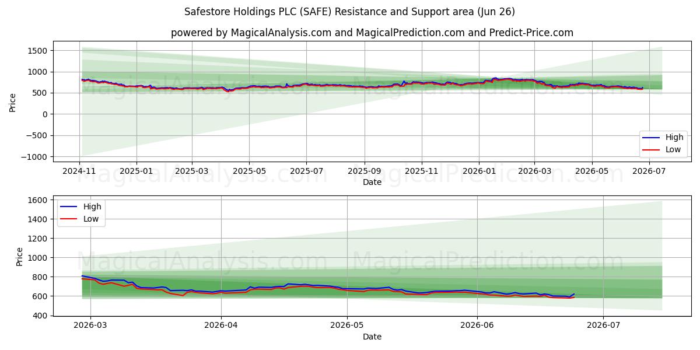This screenshot has width=700, height=350.
Task: Click the top chart x-axis label '2025-09'
Action: click(x=364, y=171)
